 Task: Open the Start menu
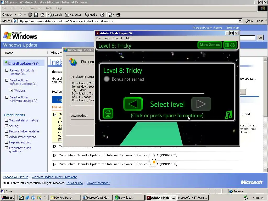pos(8,198)
